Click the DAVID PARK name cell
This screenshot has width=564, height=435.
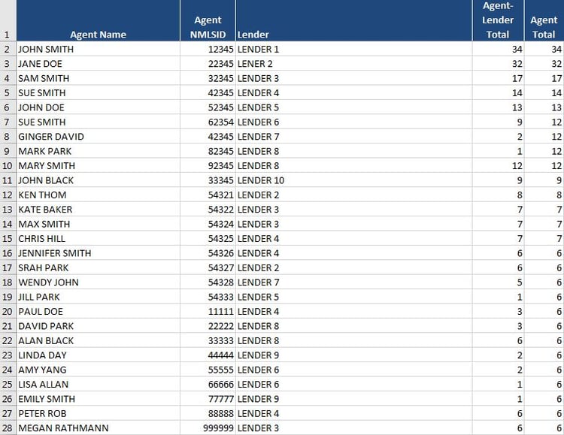tap(98, 326)
